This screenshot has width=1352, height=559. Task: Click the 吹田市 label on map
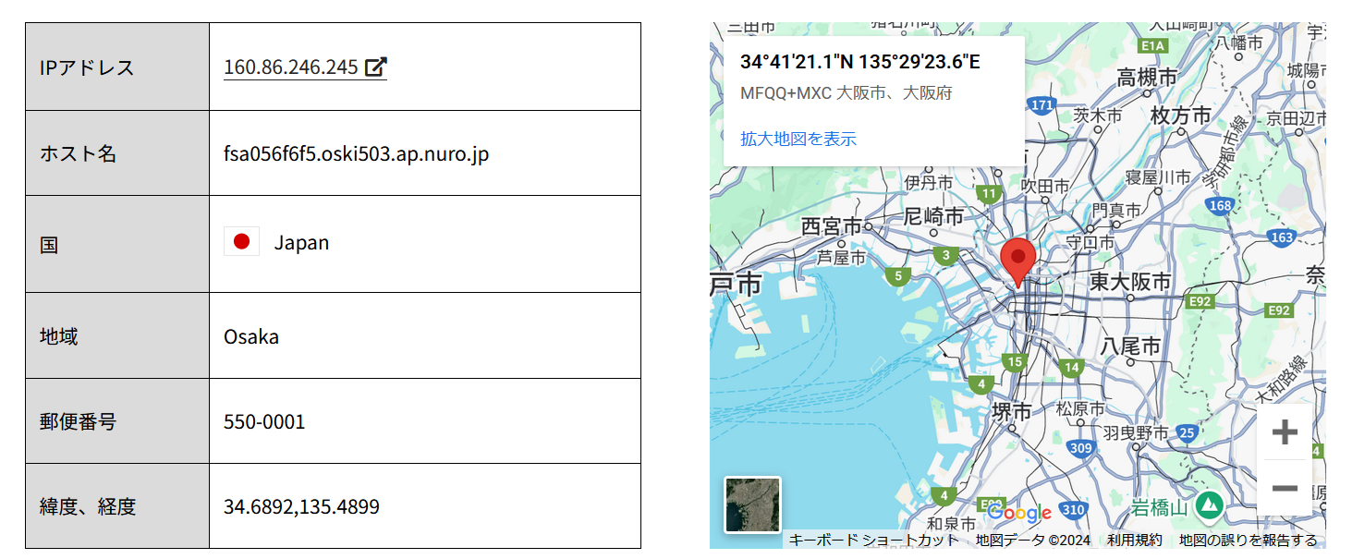1044,186
